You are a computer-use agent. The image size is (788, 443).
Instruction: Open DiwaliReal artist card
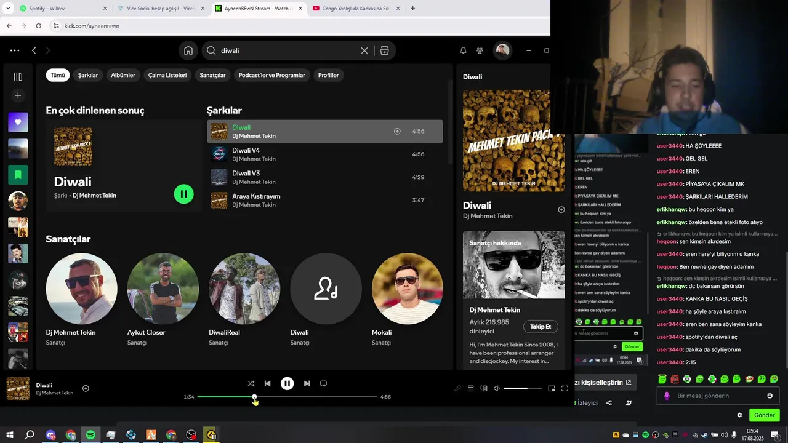pyautogui.click(x=244, y=300)
